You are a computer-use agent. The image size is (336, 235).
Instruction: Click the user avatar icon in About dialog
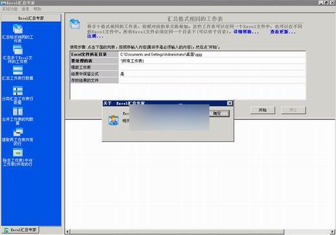113,120
